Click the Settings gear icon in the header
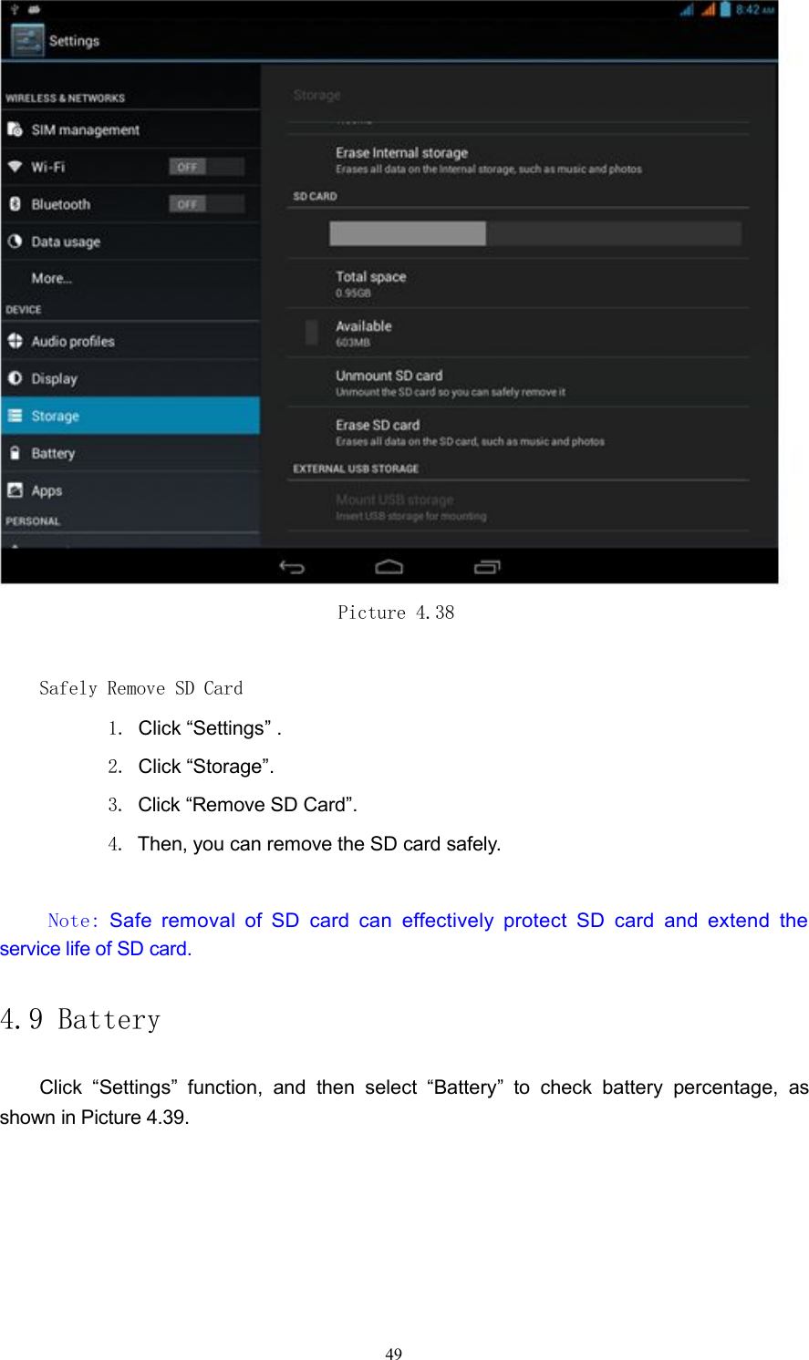809x1360 pixels. (x=26, y=40)
